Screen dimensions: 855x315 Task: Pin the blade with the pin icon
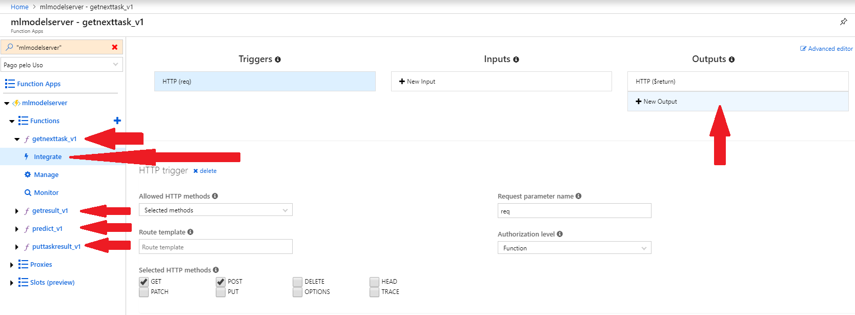pos(843,22)
